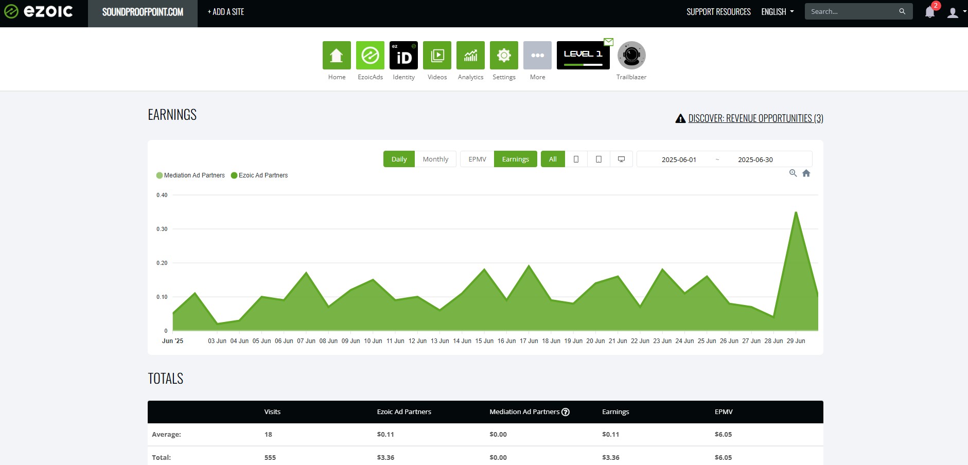Open the Analytics chart icon
The image size is (968, 465).
470,55
